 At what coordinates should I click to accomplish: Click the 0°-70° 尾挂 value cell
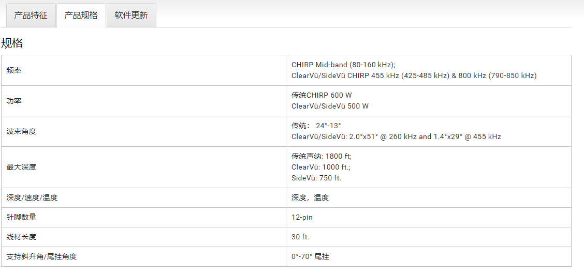pyautogui.click(x=310, y=256)
